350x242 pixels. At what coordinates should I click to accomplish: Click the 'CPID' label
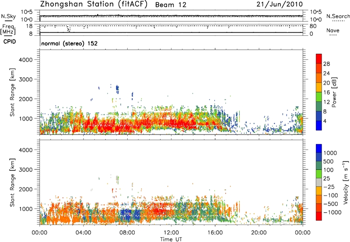coord(10,41)
